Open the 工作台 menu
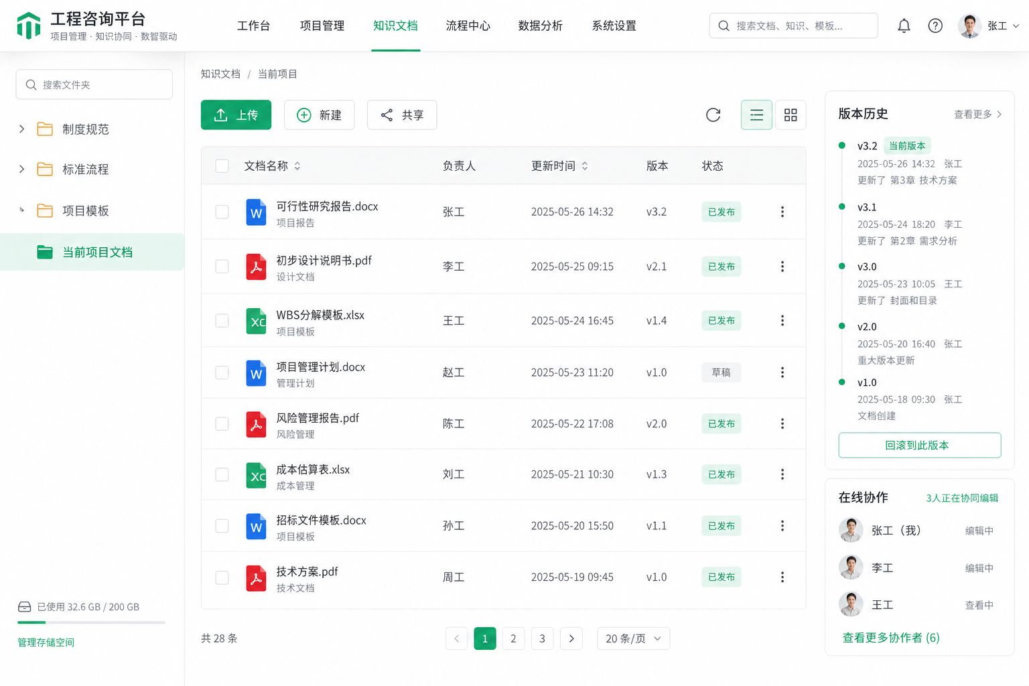This screenshot has height=686, width=1029. [x=253, y=25]
